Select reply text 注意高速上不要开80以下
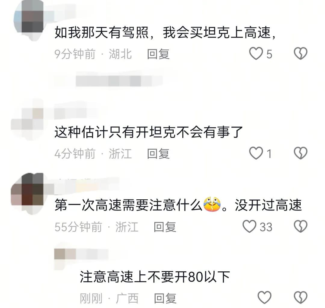 click(x=155, y=277)
